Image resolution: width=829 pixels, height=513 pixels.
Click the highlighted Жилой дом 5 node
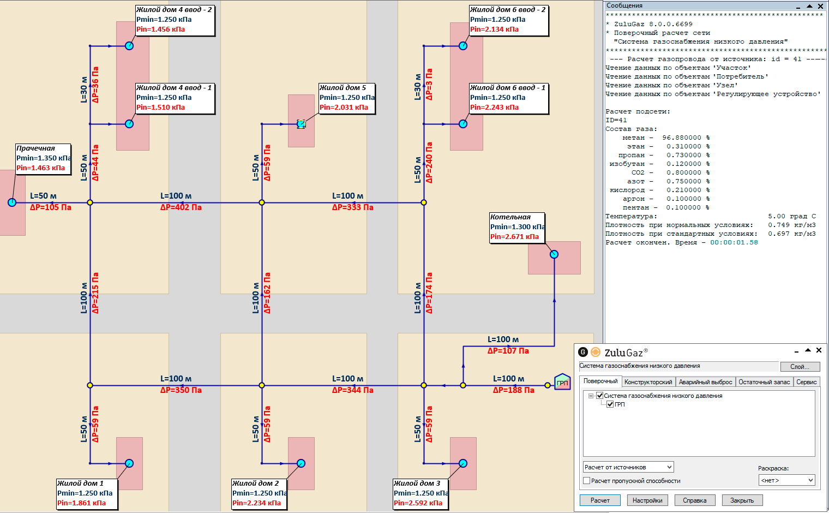coord(301,124)
